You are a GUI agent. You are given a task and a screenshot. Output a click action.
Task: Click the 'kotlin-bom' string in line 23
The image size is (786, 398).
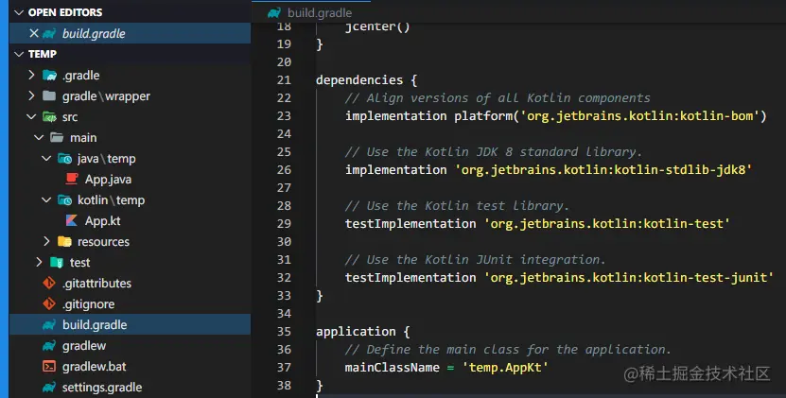tap(715, 116)
